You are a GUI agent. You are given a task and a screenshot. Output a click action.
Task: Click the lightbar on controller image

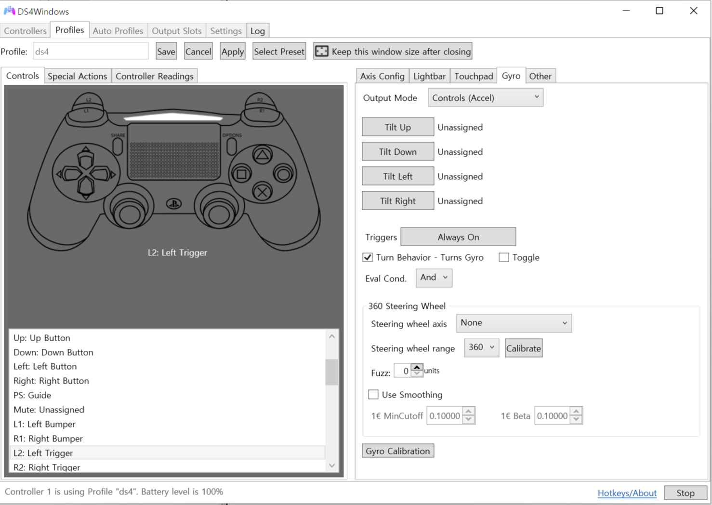click(173, 118)
